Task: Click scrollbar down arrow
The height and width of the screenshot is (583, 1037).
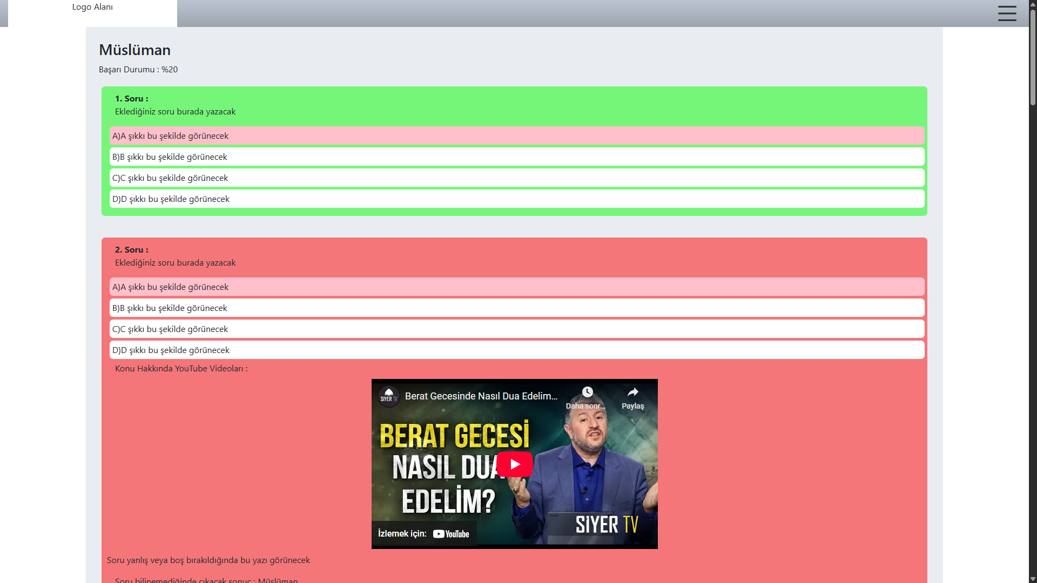Action: click(1033, 579)
